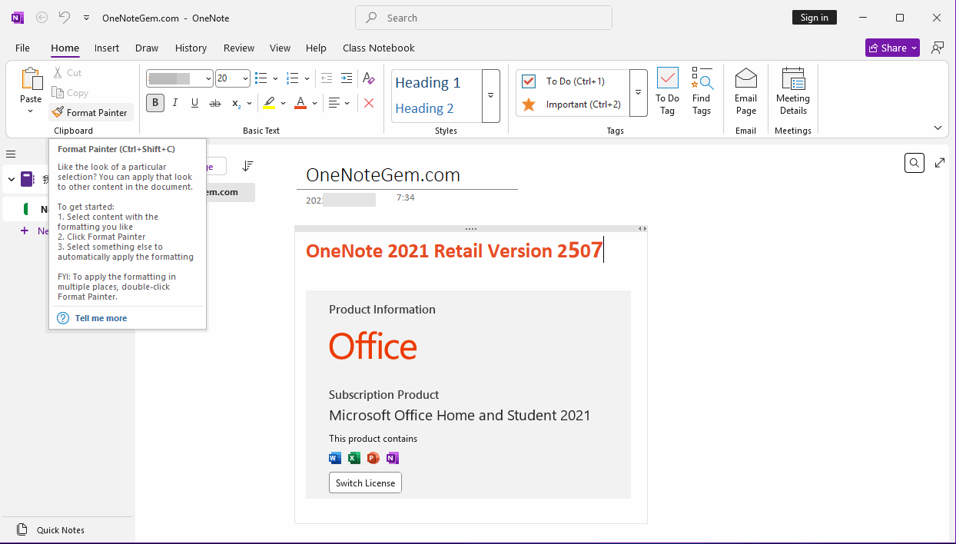The width and height of the screenshot is (956, 544).
Task: Open the Class Notebook tab
Action: click(379, 48)
